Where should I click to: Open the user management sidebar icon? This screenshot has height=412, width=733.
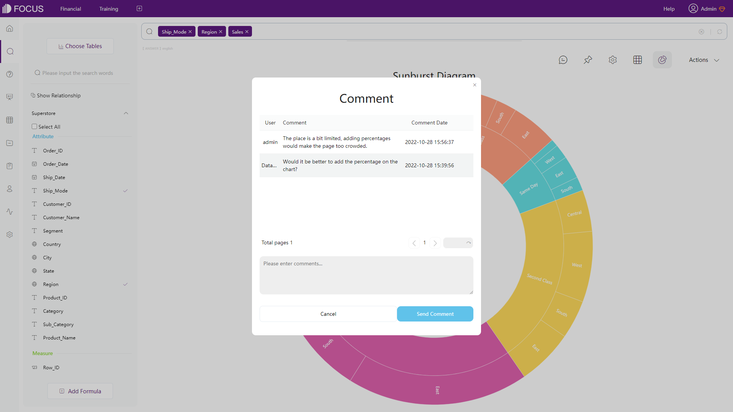coord(10,189)
